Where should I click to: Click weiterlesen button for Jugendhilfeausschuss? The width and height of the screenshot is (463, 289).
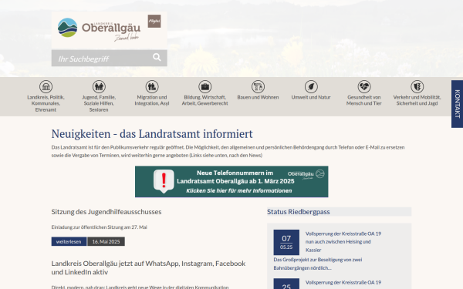(69, 241)
